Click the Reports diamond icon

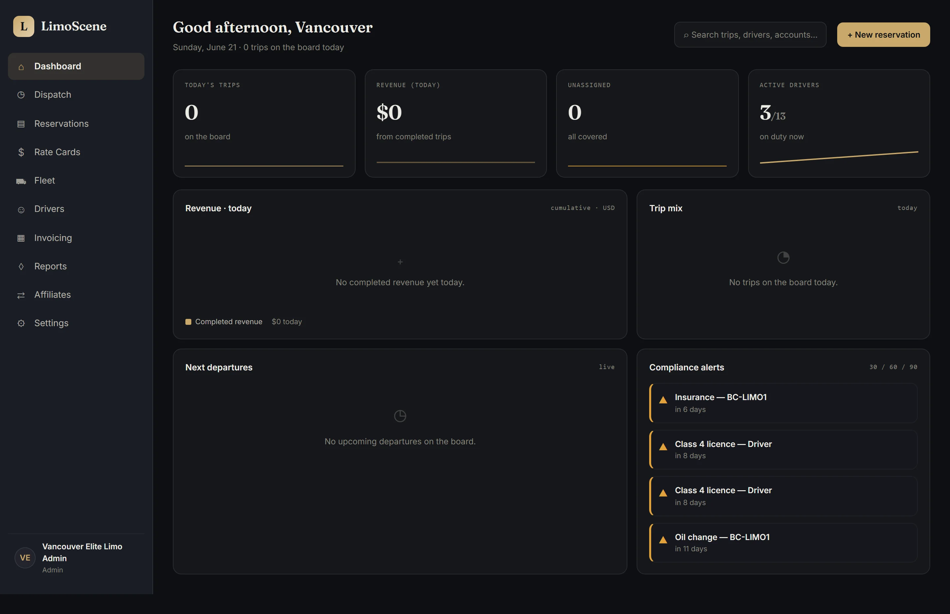click(21, 266)
